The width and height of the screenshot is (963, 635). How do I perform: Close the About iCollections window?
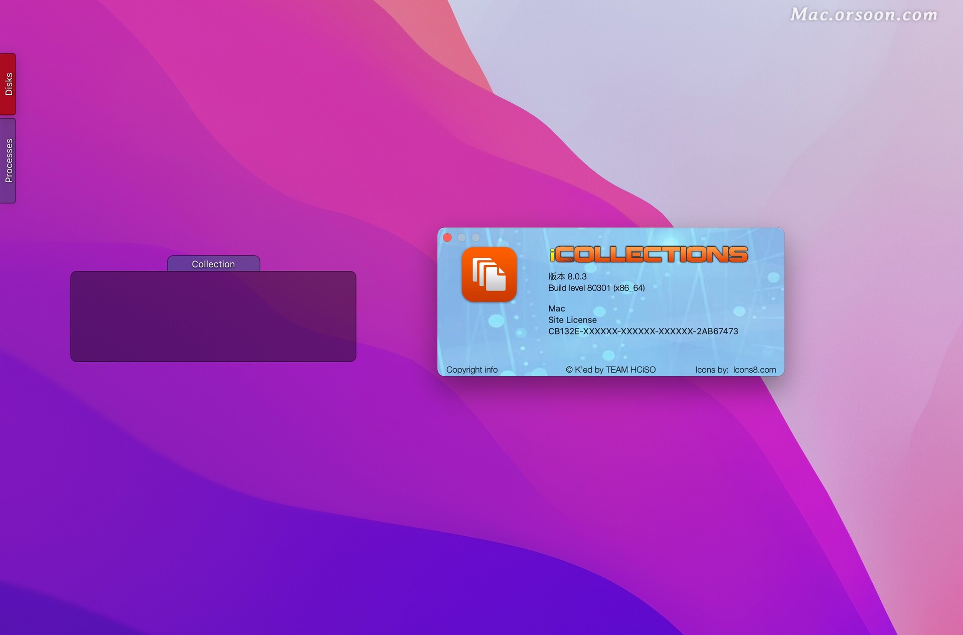(x=447, y=238)
